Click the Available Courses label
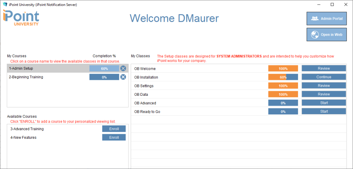The height and width of the screenshot is (169, 353). 22,117
